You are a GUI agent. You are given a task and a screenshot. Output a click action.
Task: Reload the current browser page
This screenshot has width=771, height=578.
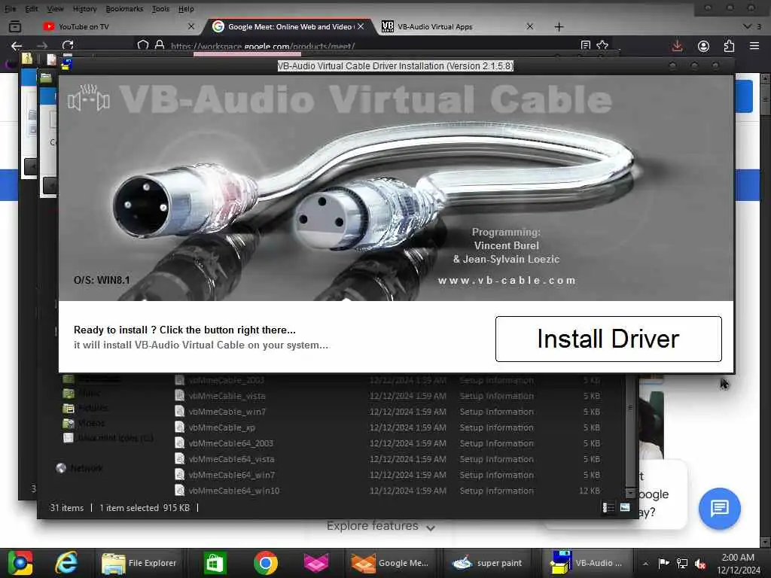point(67,46)
